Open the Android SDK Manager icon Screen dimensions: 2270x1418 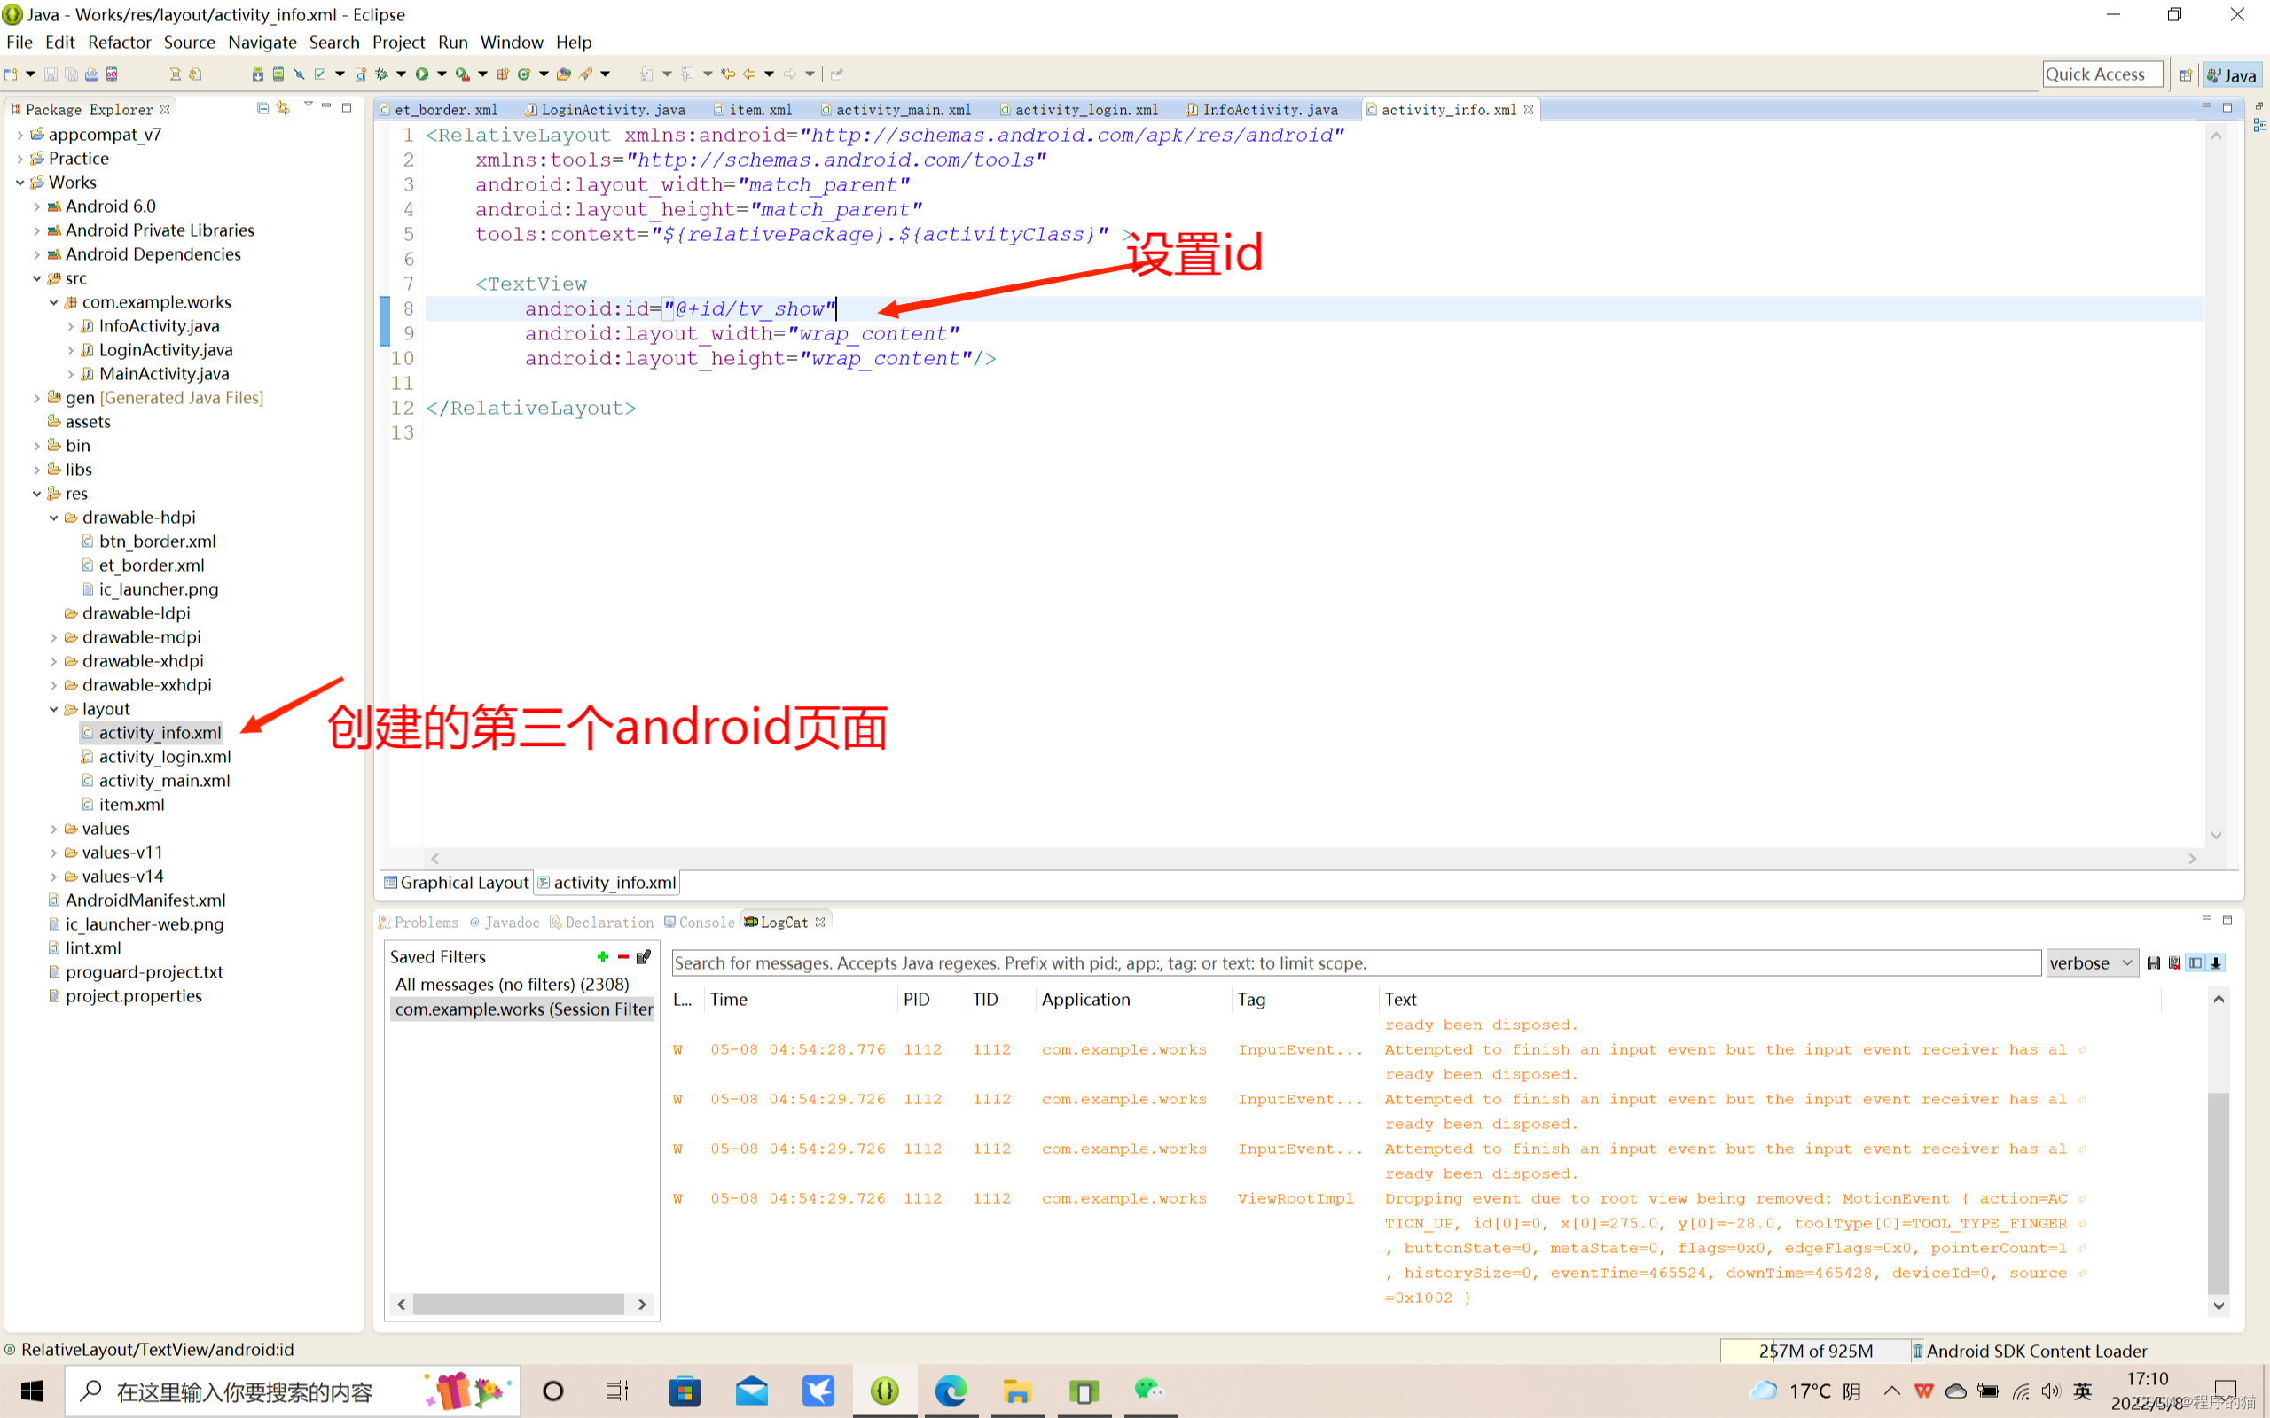[x=257, y=74]
